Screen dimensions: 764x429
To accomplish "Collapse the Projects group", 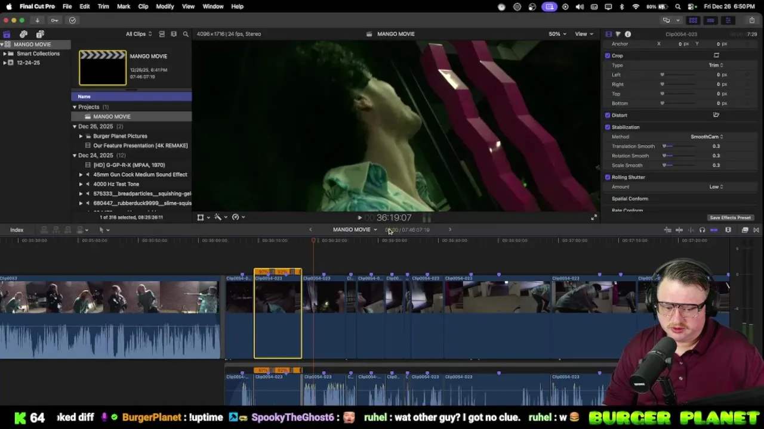I will (75, 107).
